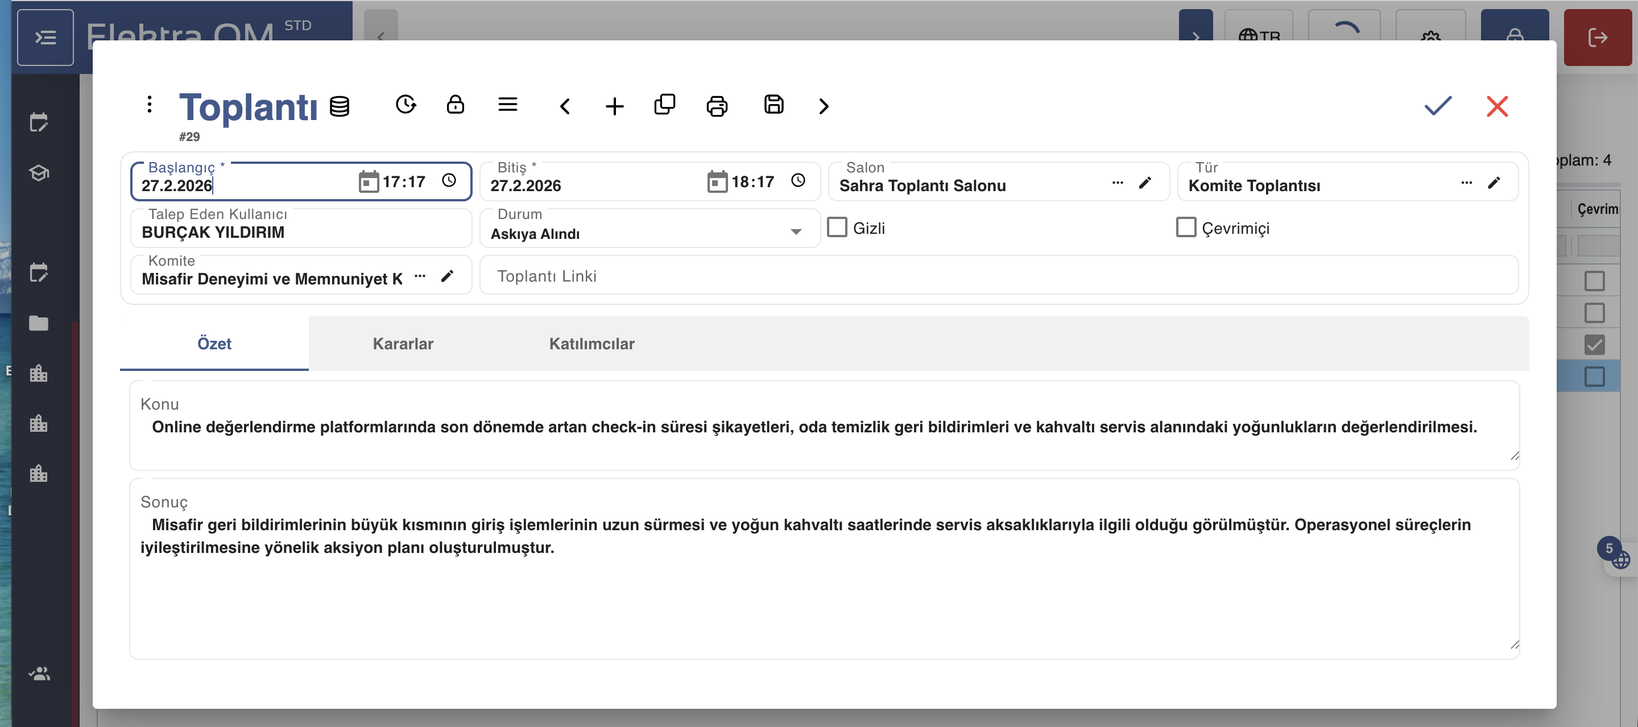Open the Durum status dropdown
Viewport: 1638px width, 727px height.
tap(796, 232)
